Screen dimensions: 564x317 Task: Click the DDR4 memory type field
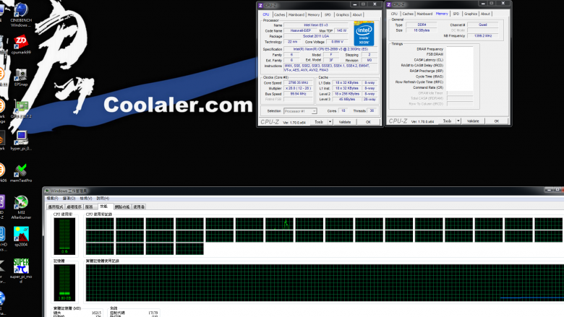(422, 25)
